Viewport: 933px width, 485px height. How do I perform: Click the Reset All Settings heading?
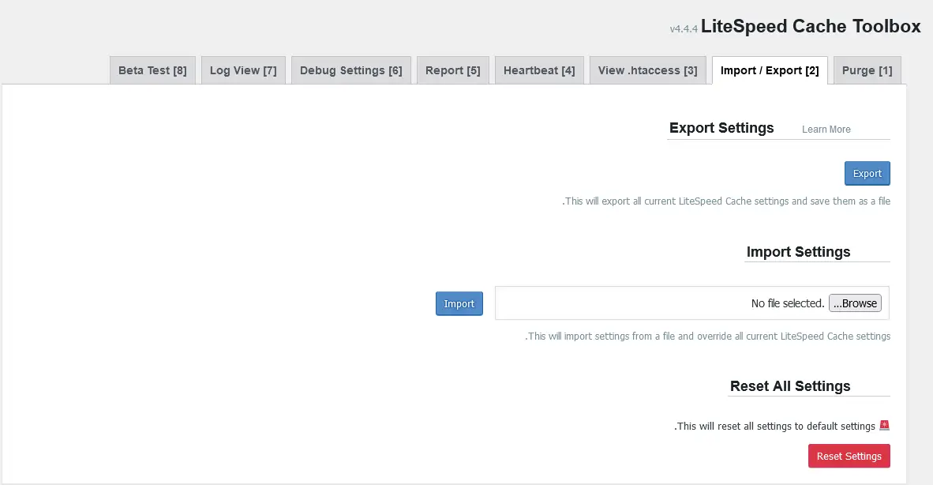click(x=789, y=386)
